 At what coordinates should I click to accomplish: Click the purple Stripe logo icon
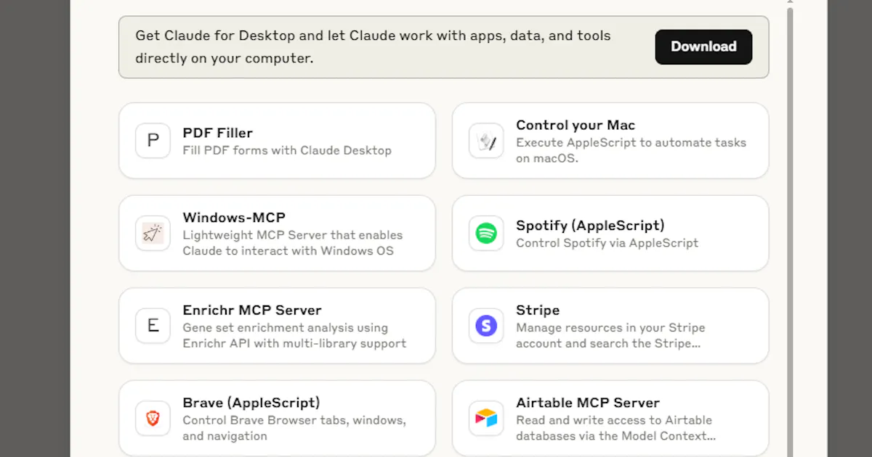click(x=486, y=326)
